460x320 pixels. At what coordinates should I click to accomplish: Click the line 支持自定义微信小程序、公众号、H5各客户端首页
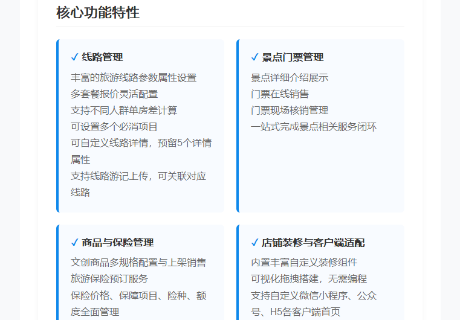coord(314,303)
